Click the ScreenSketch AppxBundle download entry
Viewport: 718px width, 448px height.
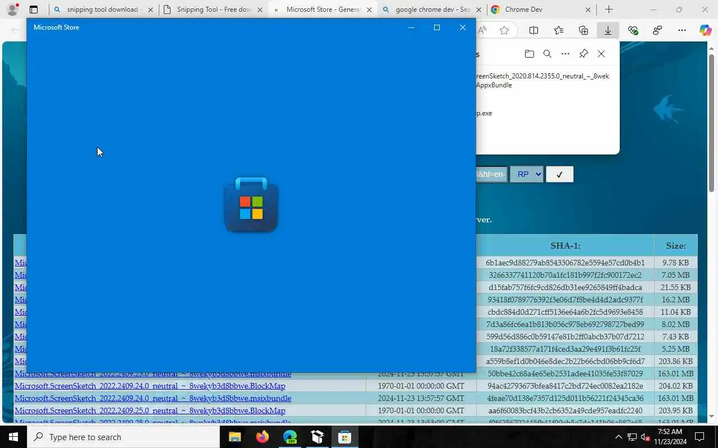[542, 81]
